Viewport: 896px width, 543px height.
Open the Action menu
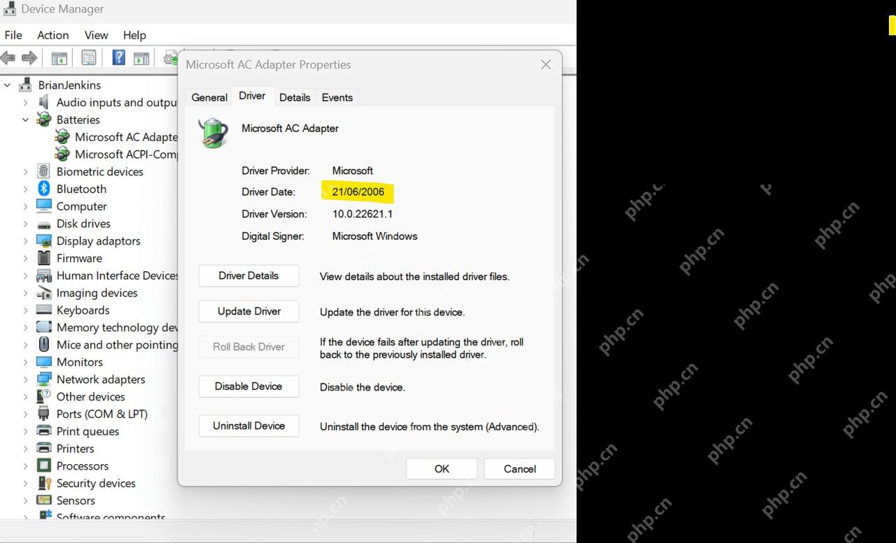point(53,35)
